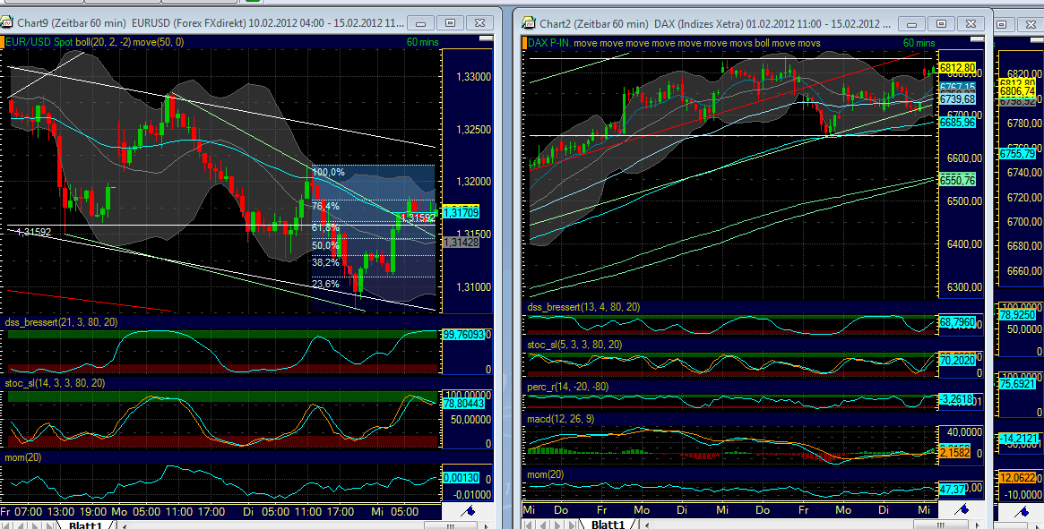The width and height of the screenshot is (1044, 529).
Task: Click the blue flag icon in rightmost price panel
Action: 1022,513
